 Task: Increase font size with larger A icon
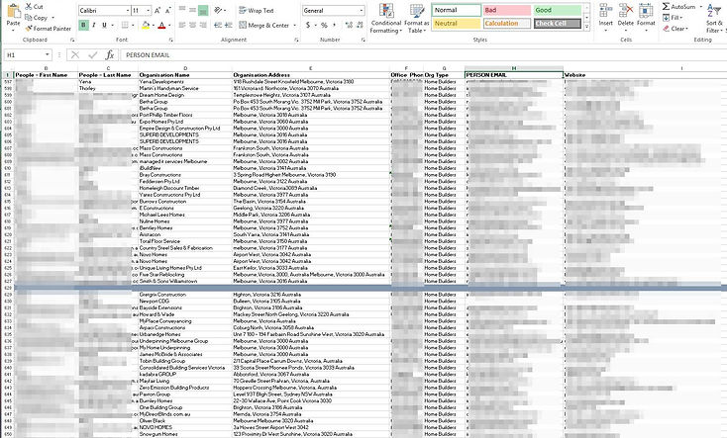157,10
